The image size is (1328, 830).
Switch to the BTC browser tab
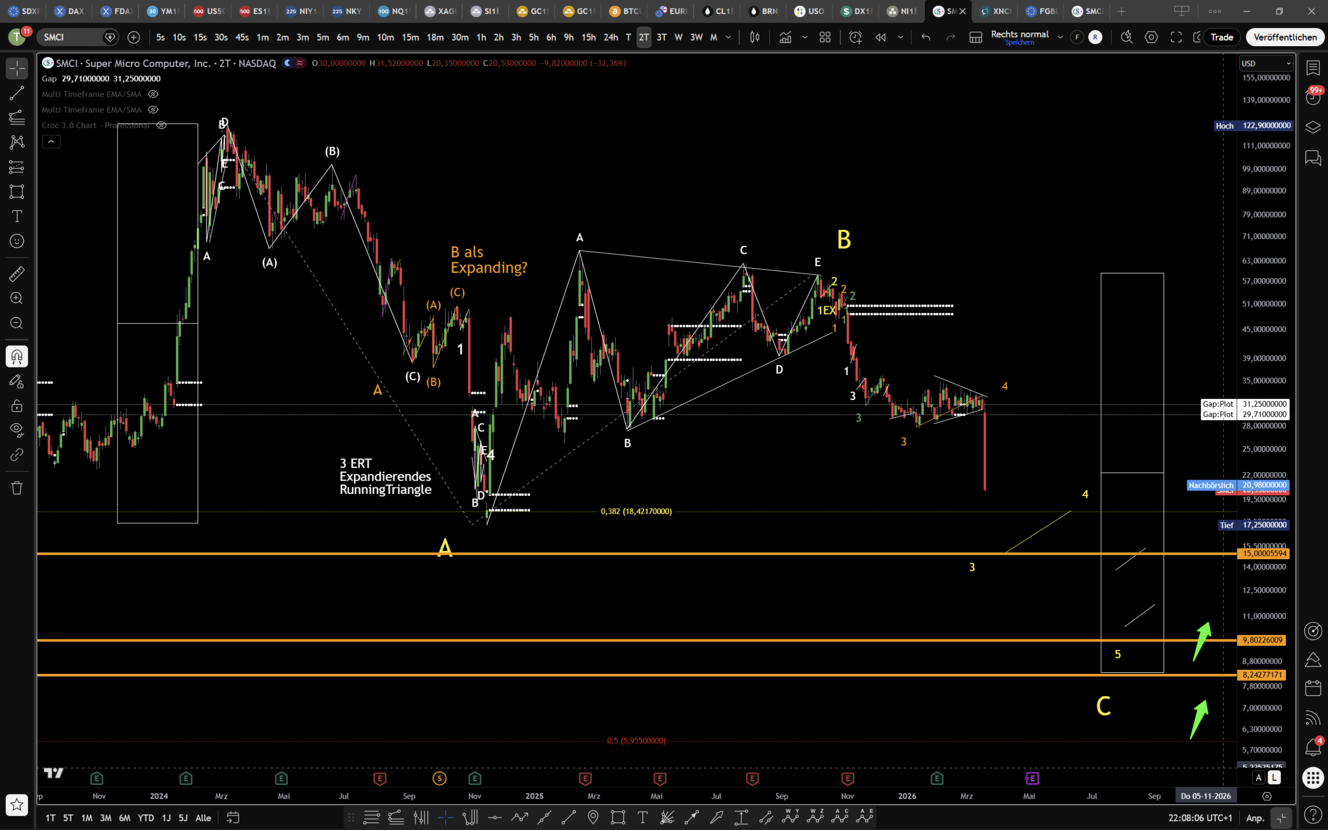(625, 11)
